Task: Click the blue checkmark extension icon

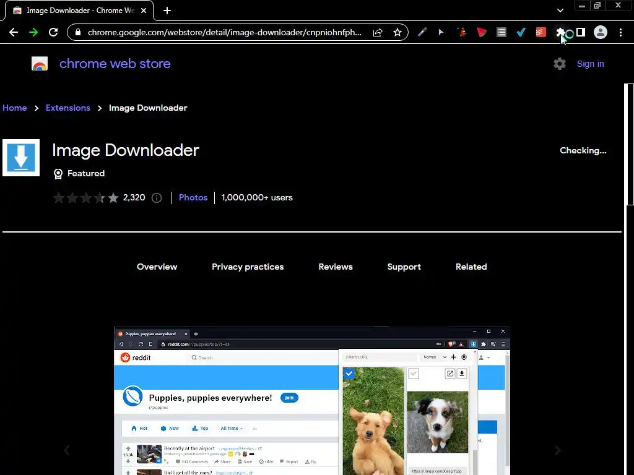Action: 521,32
